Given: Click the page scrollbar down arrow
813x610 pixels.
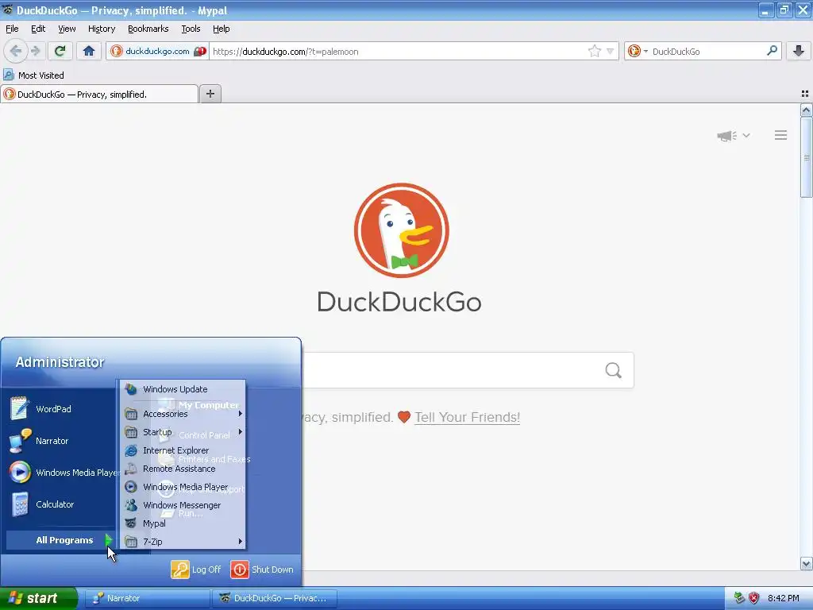Looking at the screenshot, I should coord(806,563).
